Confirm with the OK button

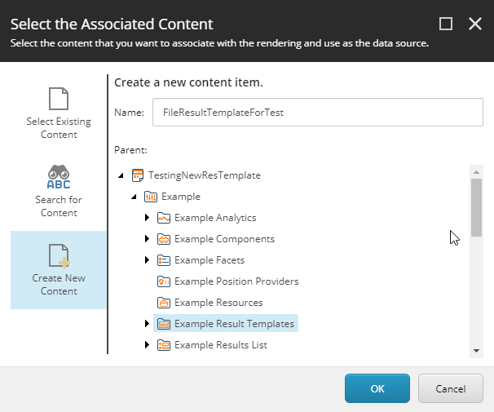click(377, 388)
